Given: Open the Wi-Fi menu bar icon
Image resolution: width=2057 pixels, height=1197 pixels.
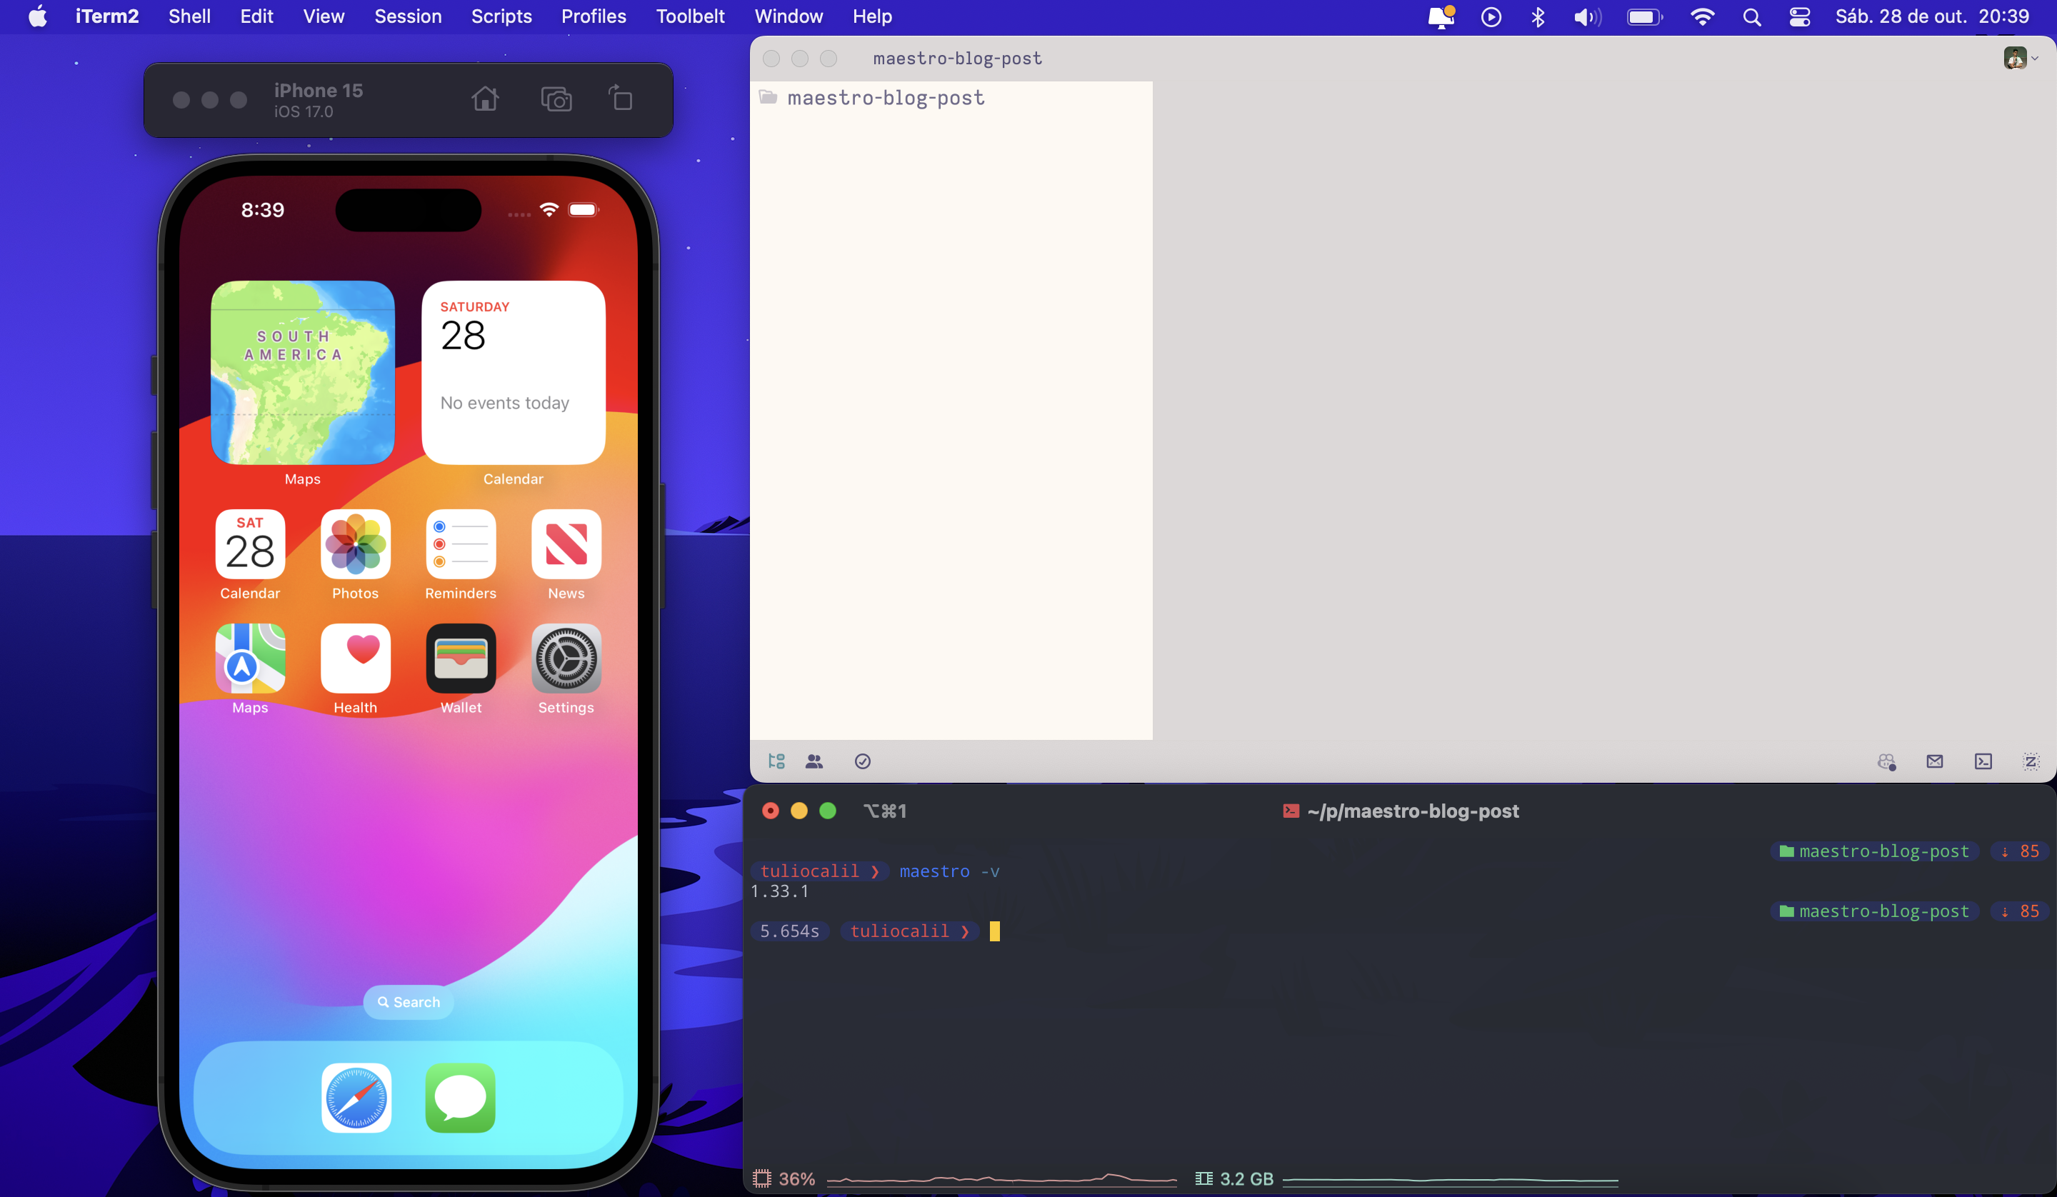Looking at the screenshot, I should [1703, 17].
